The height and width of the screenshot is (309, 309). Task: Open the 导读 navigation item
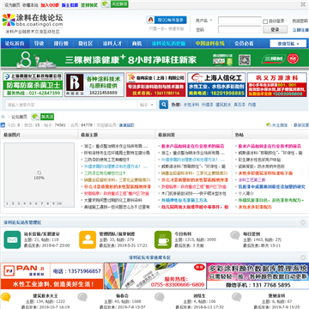pyautogui.click(x=39, y=44)
